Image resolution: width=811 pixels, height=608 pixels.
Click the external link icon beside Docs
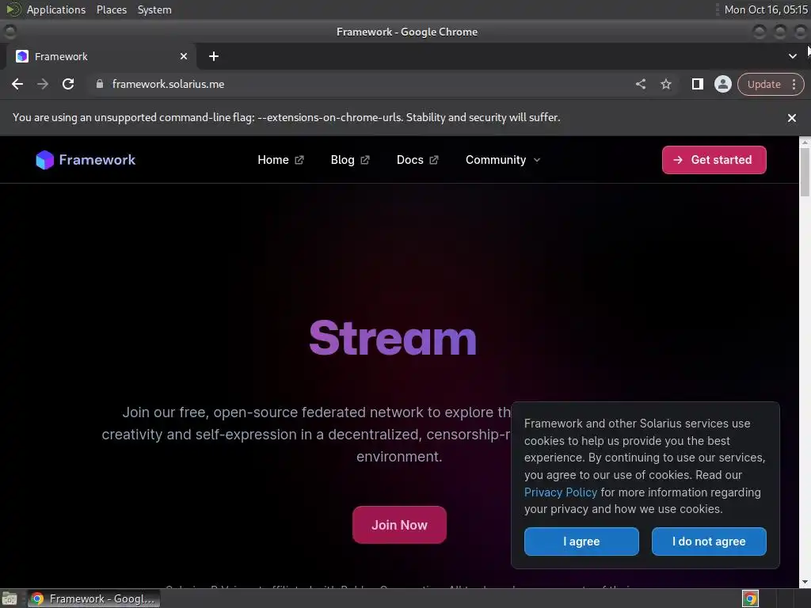[433, 160]
